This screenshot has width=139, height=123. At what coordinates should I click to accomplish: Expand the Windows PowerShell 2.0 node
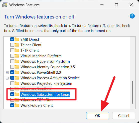pyautogui.click(x=7, y=72)
